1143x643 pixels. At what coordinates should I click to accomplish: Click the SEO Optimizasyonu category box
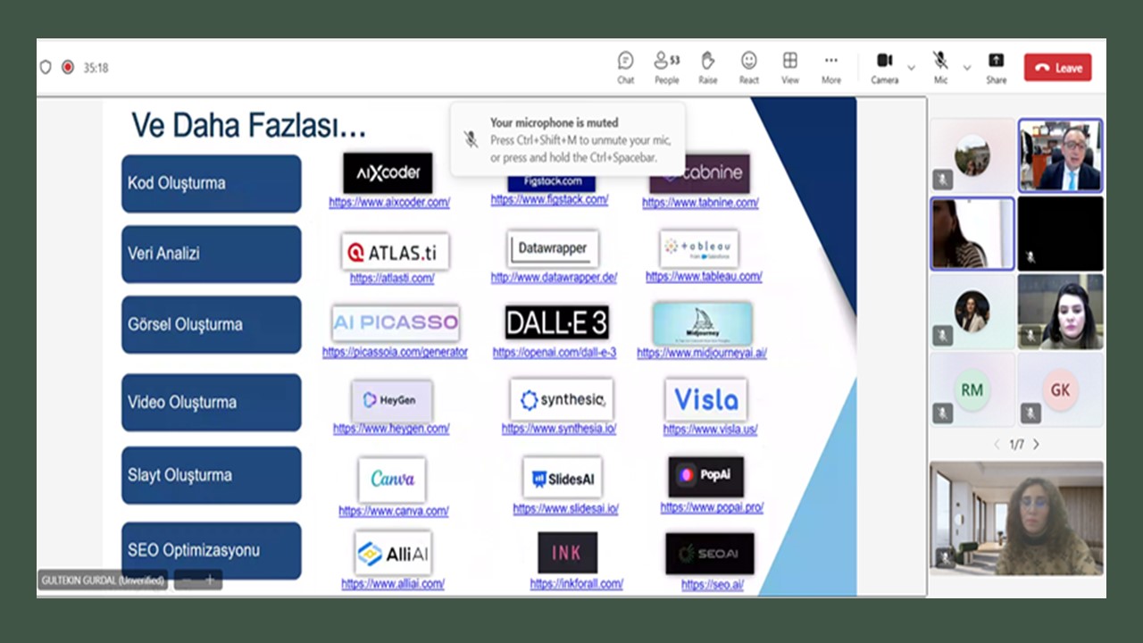[212, 550]
